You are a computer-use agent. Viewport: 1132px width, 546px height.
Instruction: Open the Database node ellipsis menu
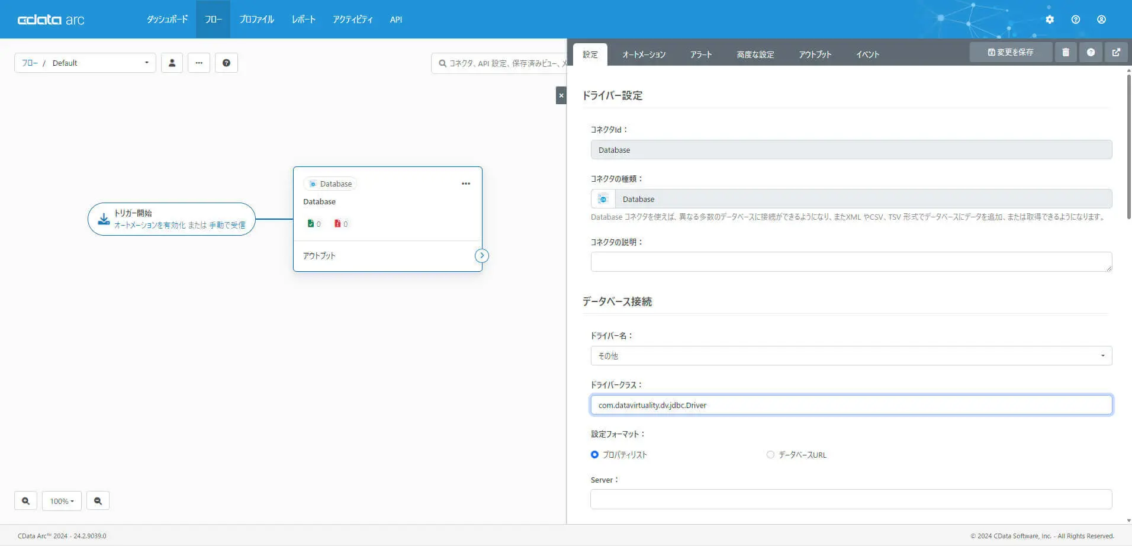click(x=466, y=184)
